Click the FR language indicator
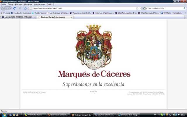The image size is (187, 117). (155, 115)
